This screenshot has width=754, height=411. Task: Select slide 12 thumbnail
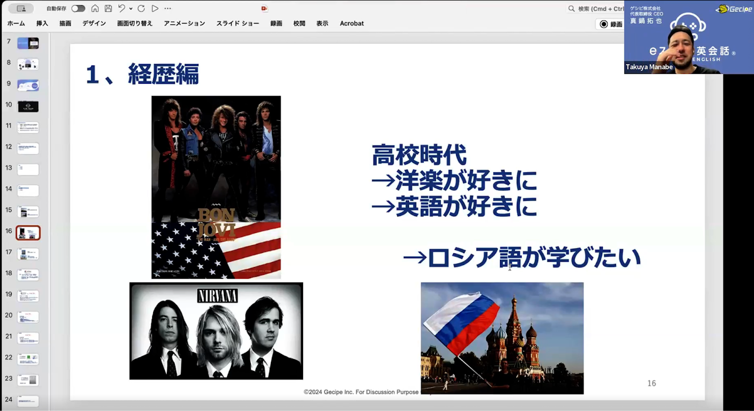(x=28, y=149)
